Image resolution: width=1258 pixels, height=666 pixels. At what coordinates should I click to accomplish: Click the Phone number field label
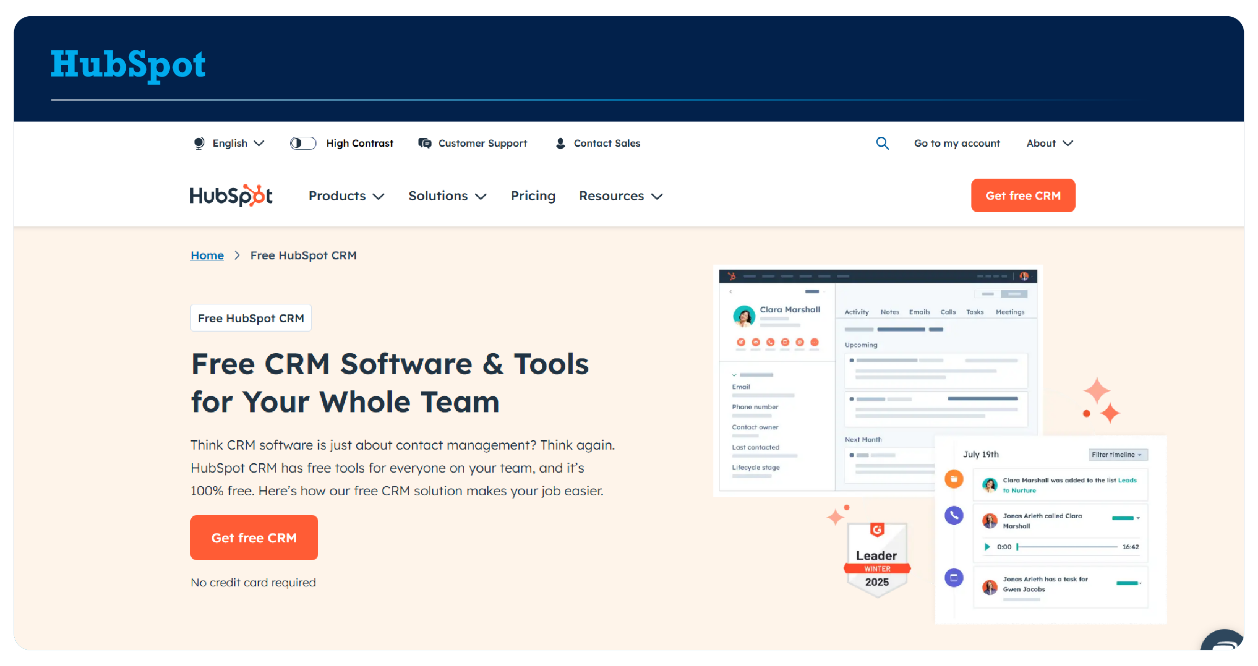[x=755, y=407]
